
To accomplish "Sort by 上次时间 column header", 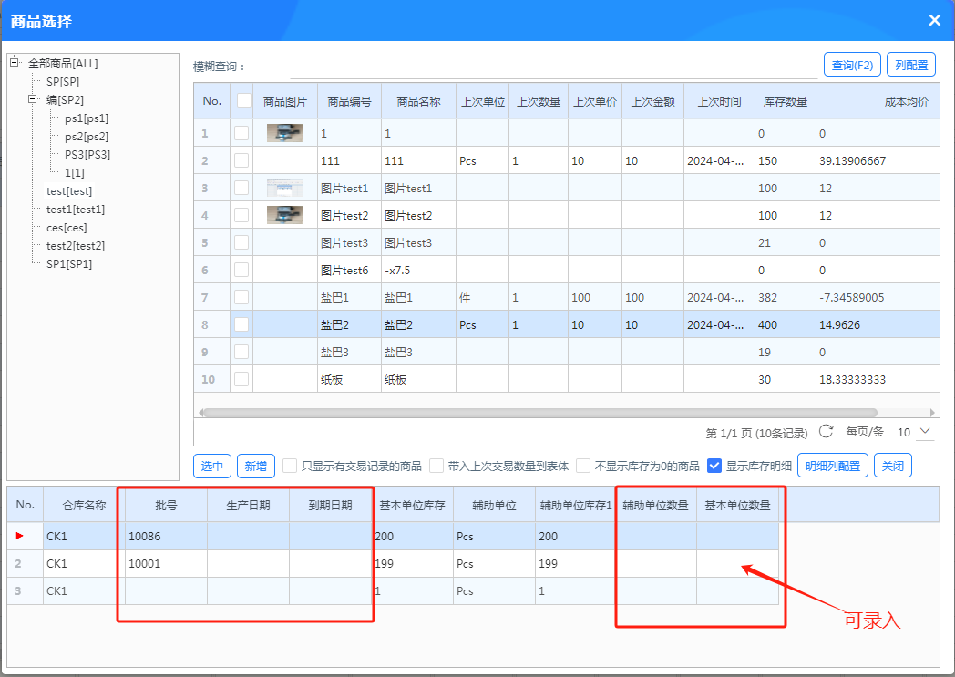I will [x=719, y=101].
